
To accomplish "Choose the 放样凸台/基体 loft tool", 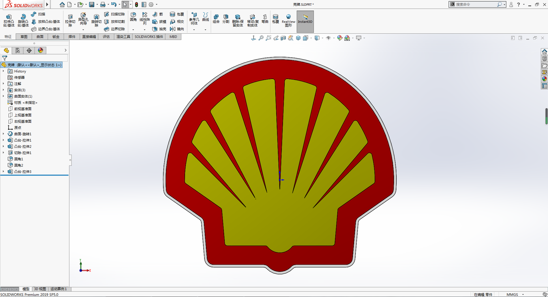I will point(46,22).
